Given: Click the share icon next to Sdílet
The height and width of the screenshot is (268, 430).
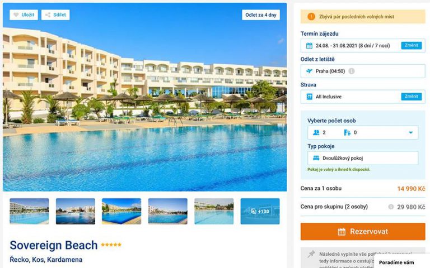Looking at the screenshot, I should [48, 15].
